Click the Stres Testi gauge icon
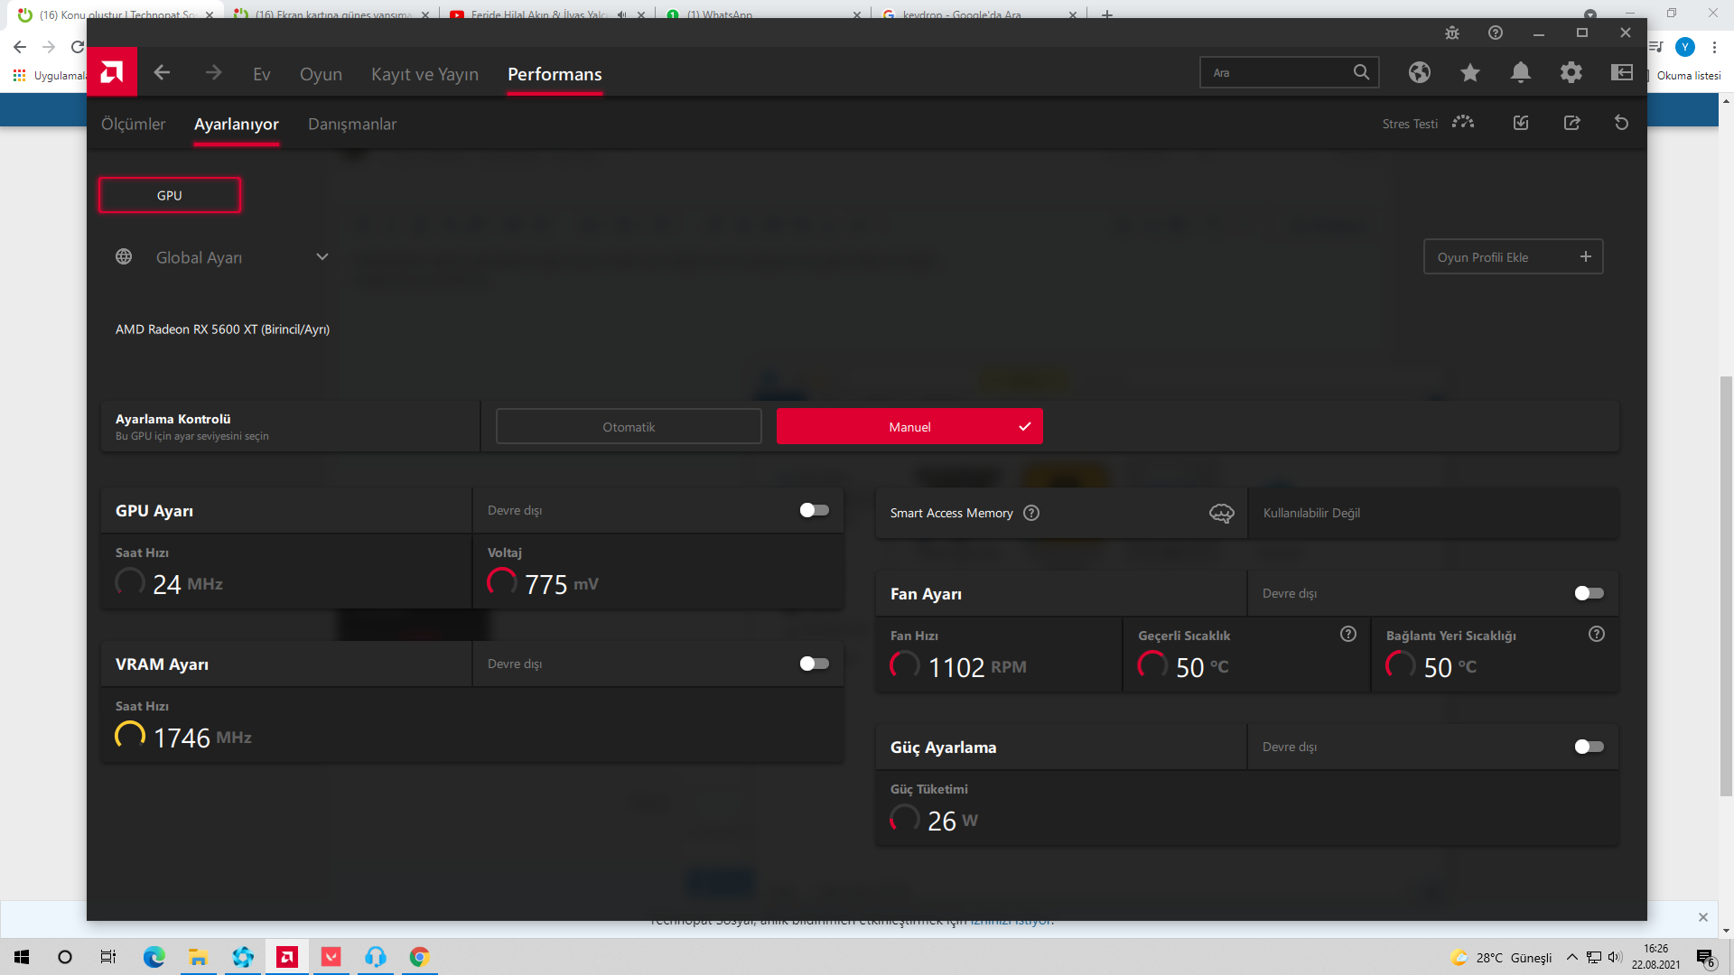1734x975 pixels. click(x=1463, y=123)
